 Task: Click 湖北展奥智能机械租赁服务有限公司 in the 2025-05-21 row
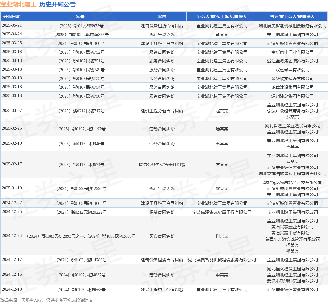point(293,26)
